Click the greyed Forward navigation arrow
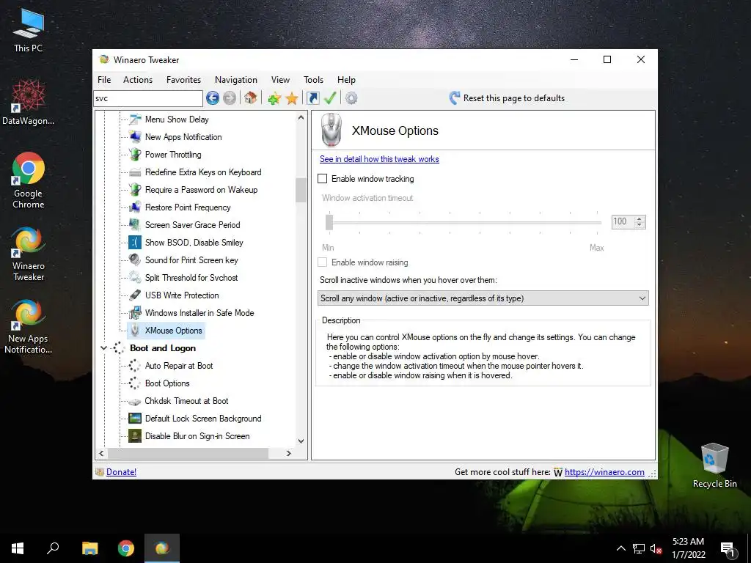The image size is (751, 563). tap(230, 98)
